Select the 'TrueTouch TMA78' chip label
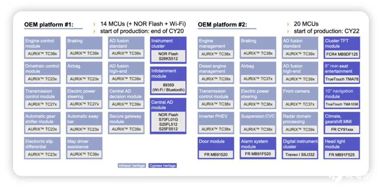Viewport: 383px width, 187px height. (x=342, y=79)
